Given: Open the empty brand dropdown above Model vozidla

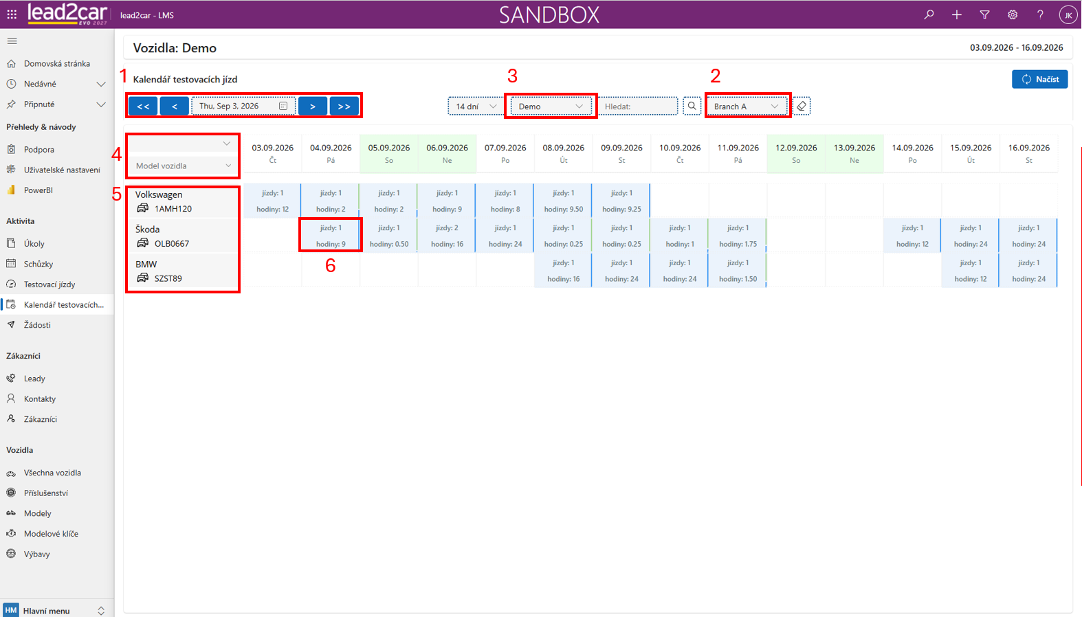Looking at the screenshot, I should (x=183, y=144).
